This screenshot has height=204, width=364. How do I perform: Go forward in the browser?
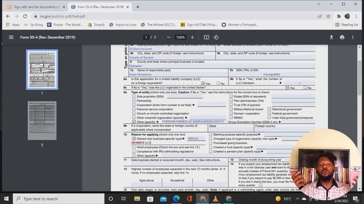click(x=16, y=16)
